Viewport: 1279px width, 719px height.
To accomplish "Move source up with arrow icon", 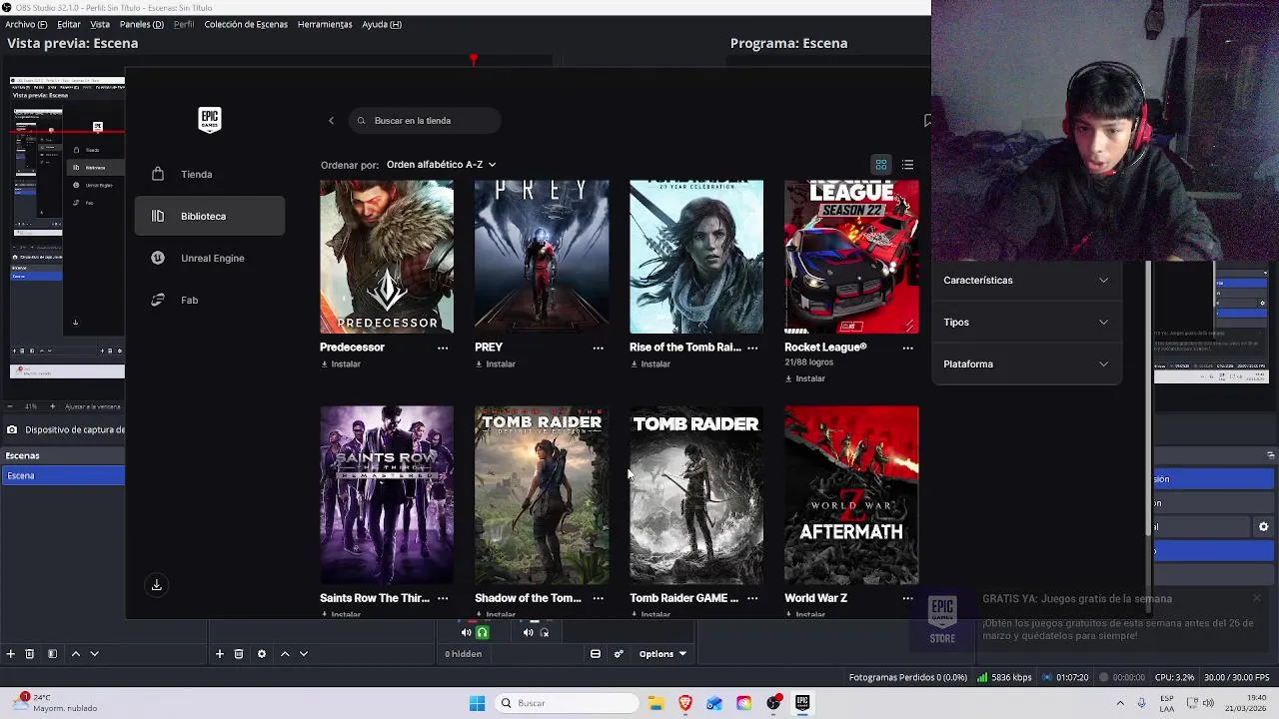I will pyautogui.click(x=285, y=654).
